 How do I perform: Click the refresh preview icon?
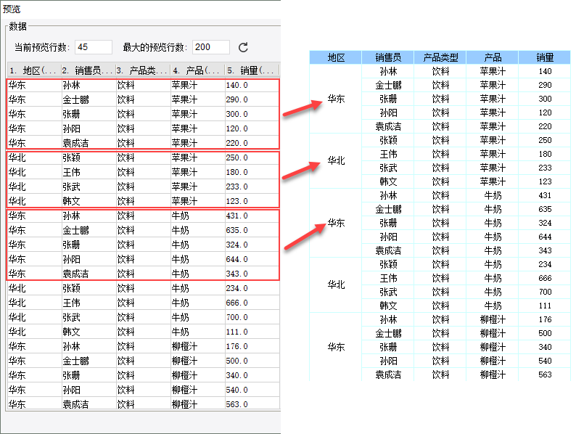click(243, 47)
